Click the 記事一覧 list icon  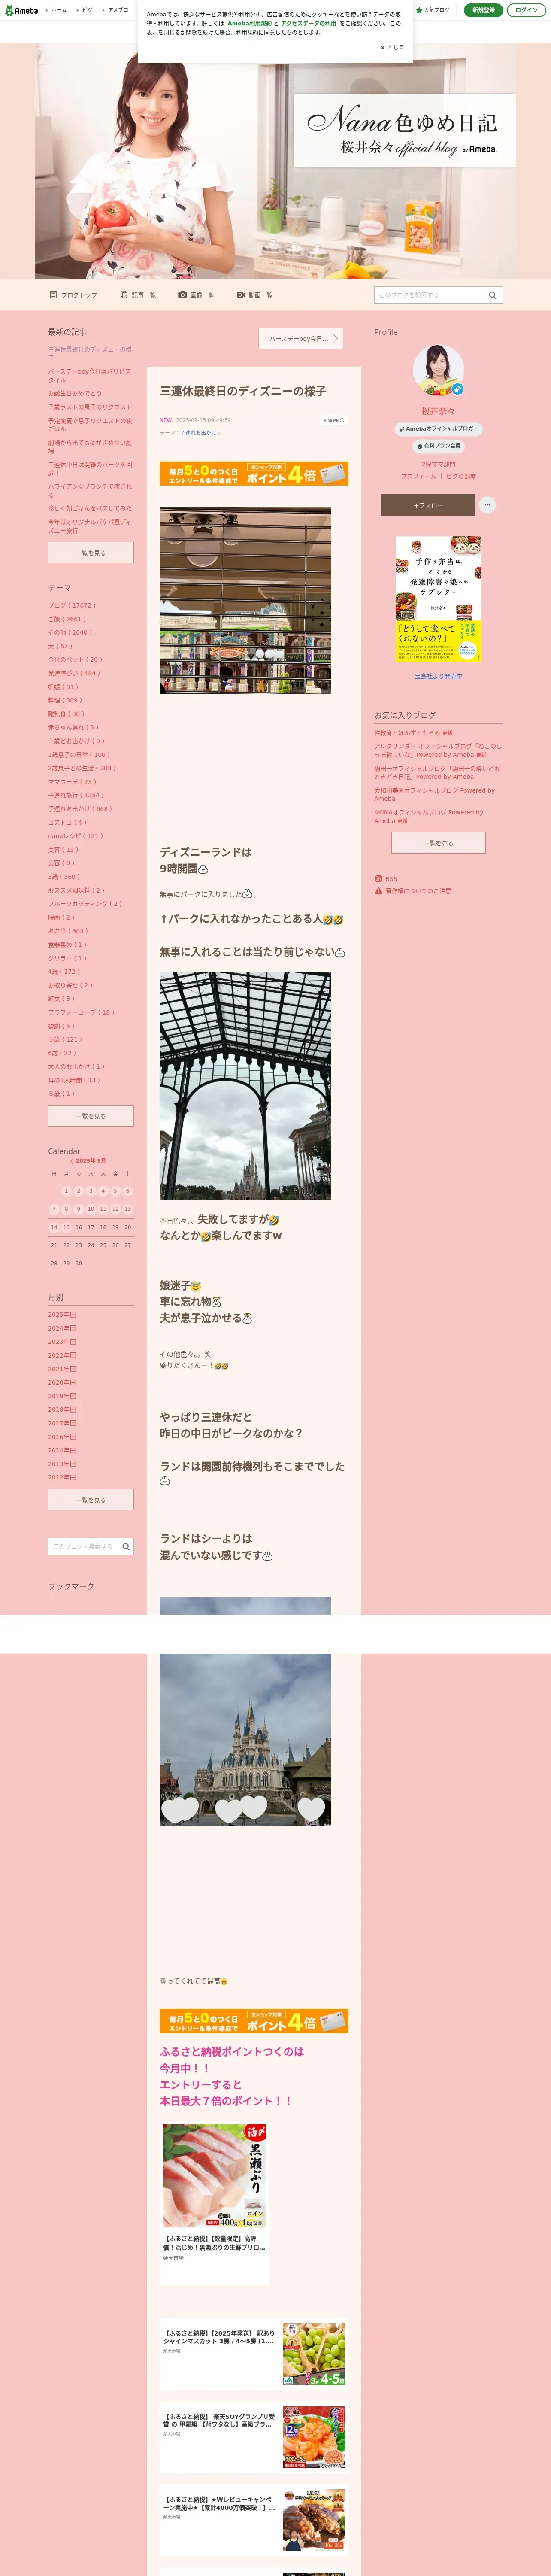pyautogui.click(x=123, y=295)
